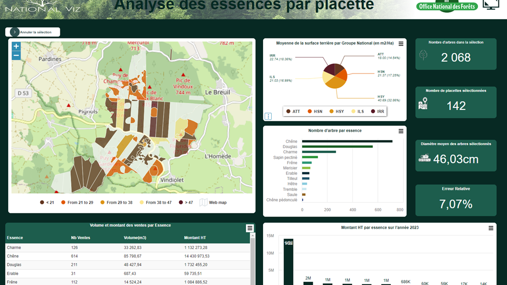Zoom in on the map

[x=16, y=46]
